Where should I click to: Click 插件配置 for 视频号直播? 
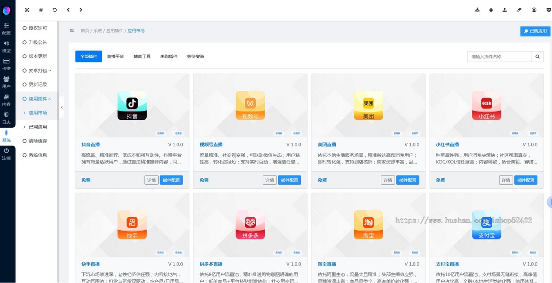point(290,180)
